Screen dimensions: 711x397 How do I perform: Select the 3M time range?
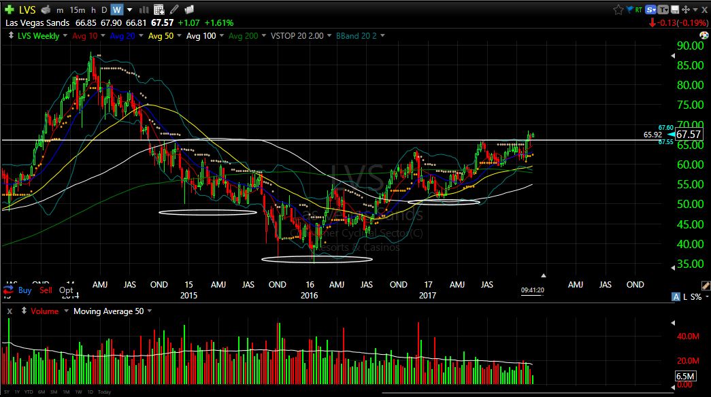point(54,392)
